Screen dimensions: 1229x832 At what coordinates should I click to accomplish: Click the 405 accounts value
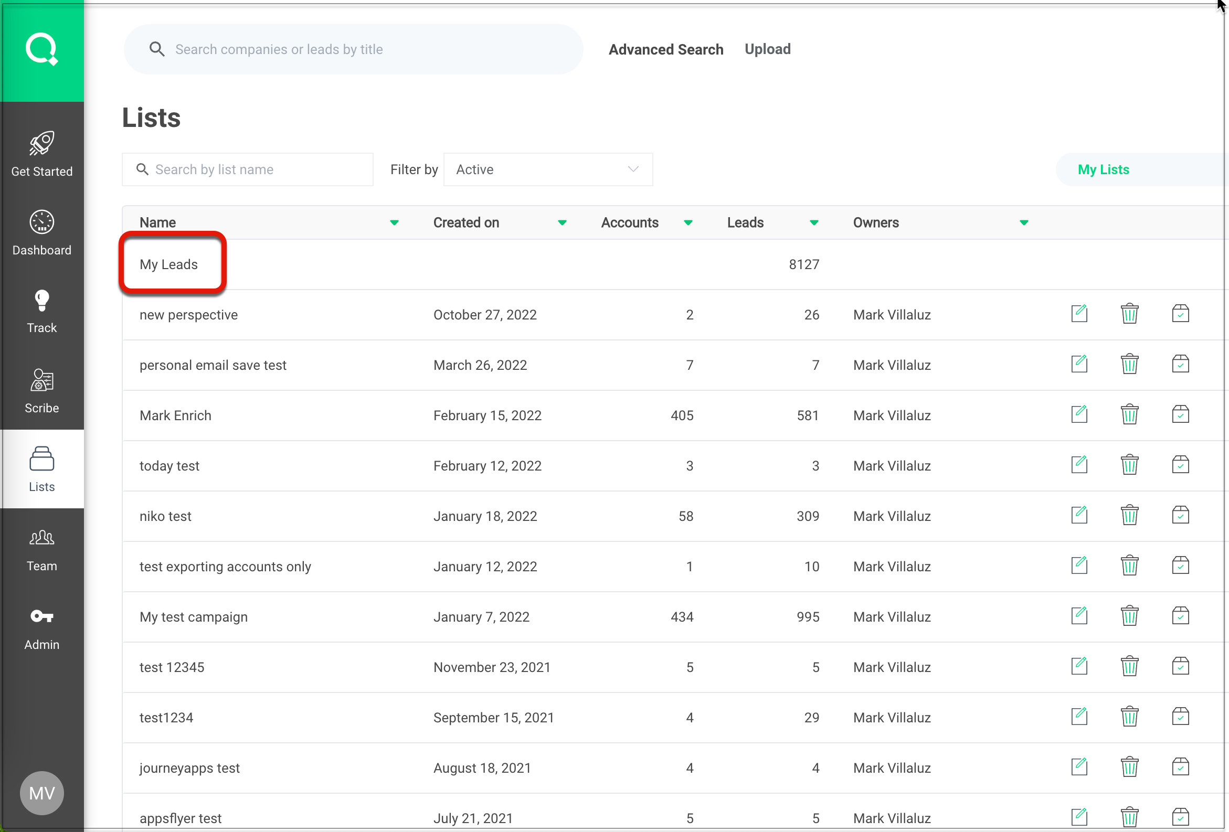pyautogui.click(x=682, y=415)
